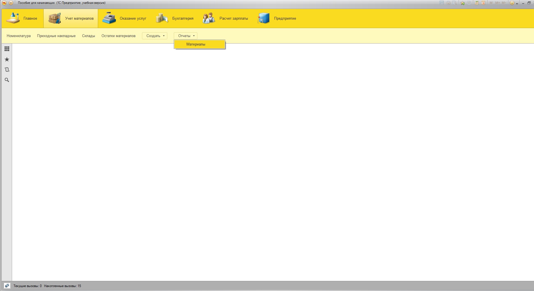Screen dimensions: 534x291
Task: Open the Остатки материалов link
Action: pyautogui.click(x=118, y=36)
